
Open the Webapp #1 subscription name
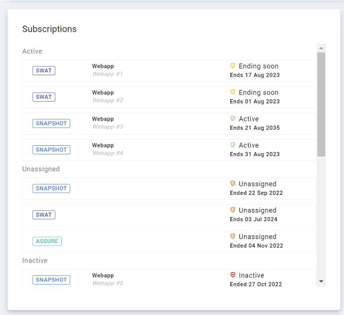coord(107,74)
